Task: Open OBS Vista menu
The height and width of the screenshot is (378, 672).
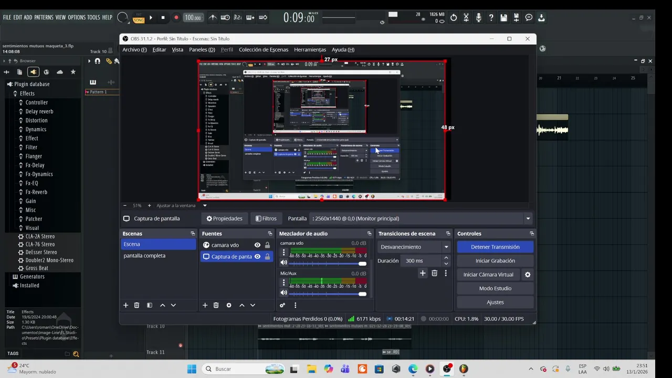Action: coord(177,49)
